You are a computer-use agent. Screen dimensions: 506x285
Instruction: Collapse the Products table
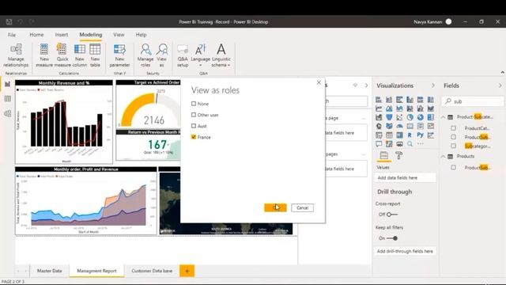pos(444,157)
